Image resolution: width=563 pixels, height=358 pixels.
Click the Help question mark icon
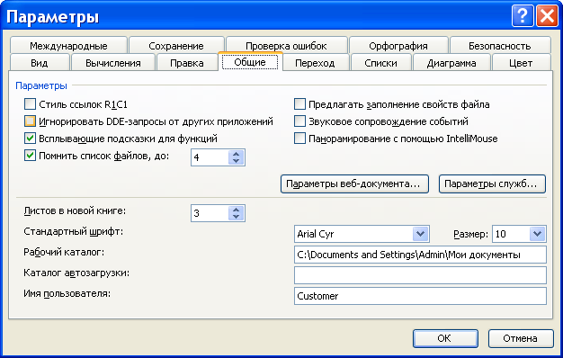(522, 16)
